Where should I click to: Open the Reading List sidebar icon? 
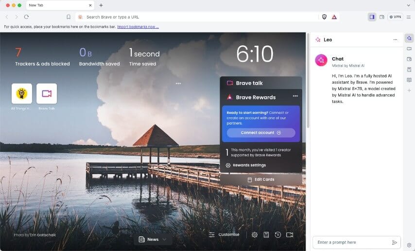click(x=409, y=80)
